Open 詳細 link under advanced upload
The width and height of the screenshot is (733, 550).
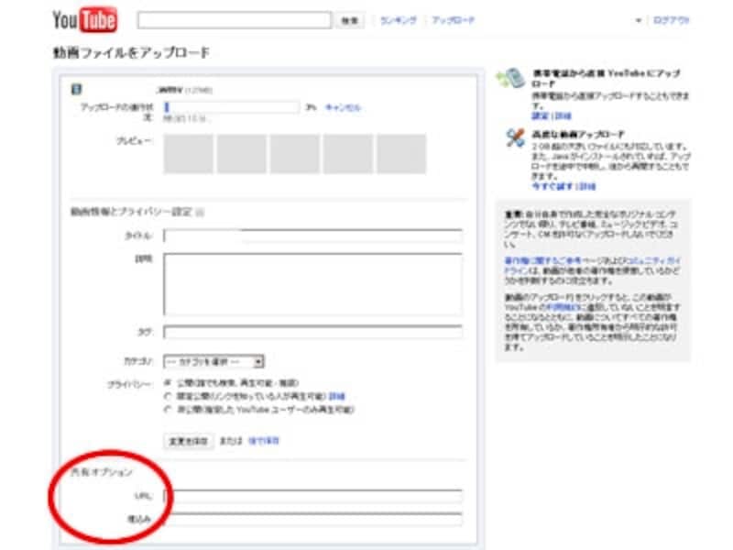(587, 186)
